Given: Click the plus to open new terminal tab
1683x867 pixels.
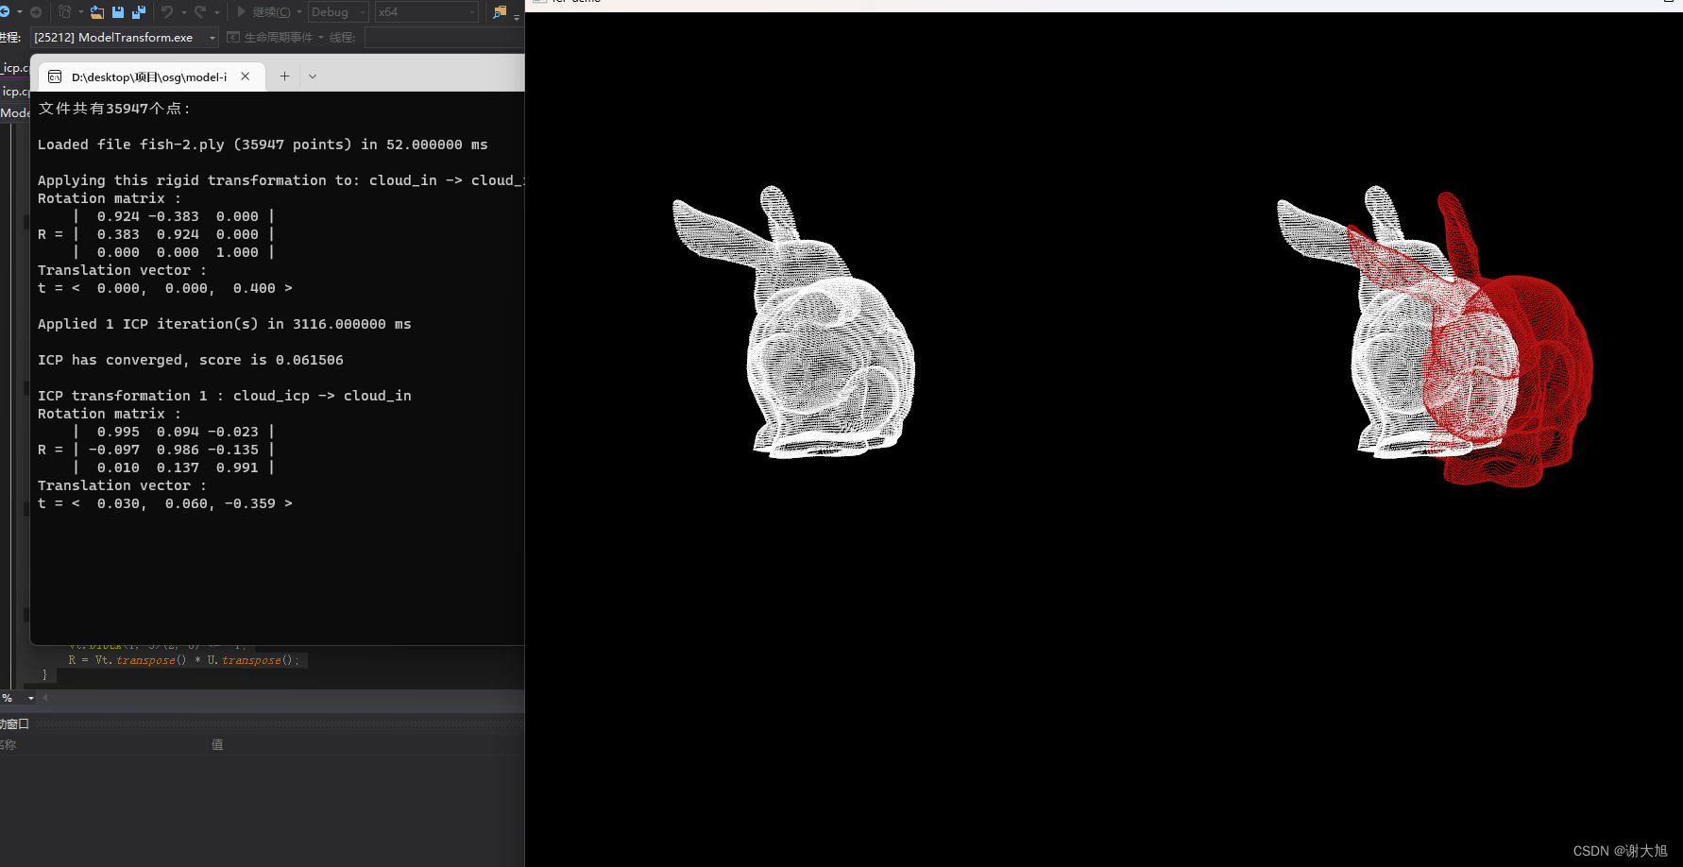Looking at the screenshot, I should pyautogui.click(x=284, y=76).
